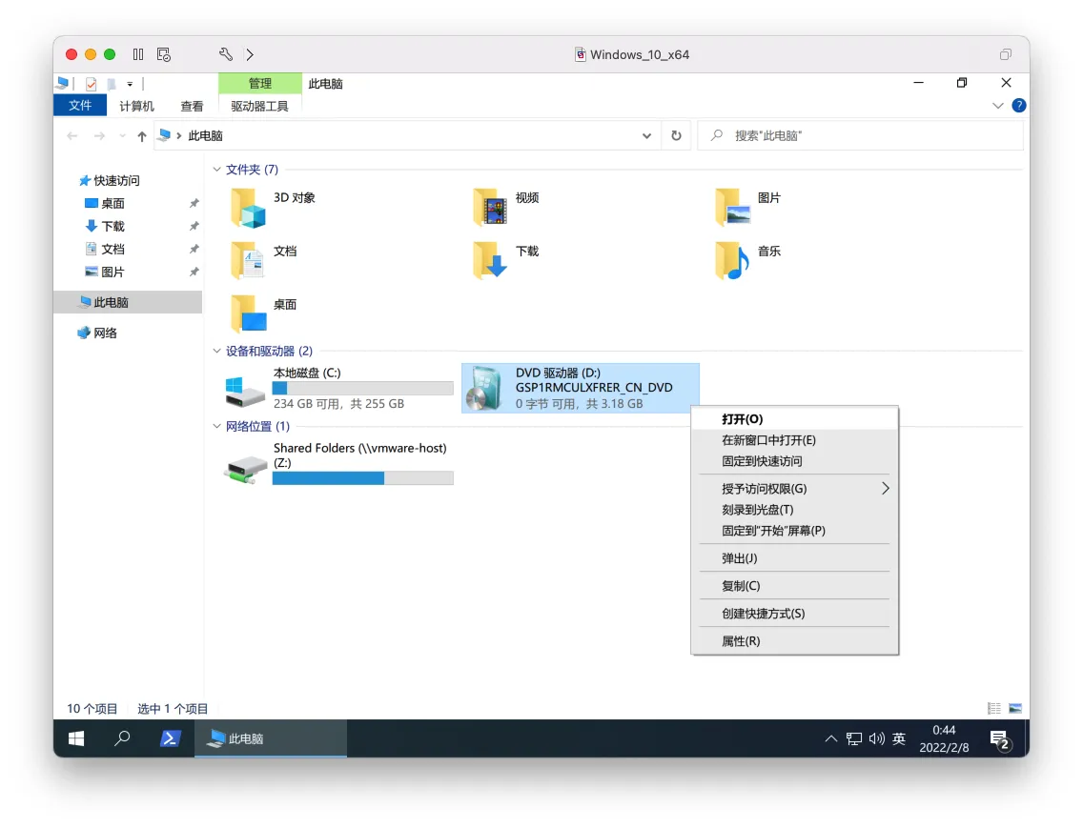Choose 在新窗口中打开(E) from the context menu

[794, 440]
